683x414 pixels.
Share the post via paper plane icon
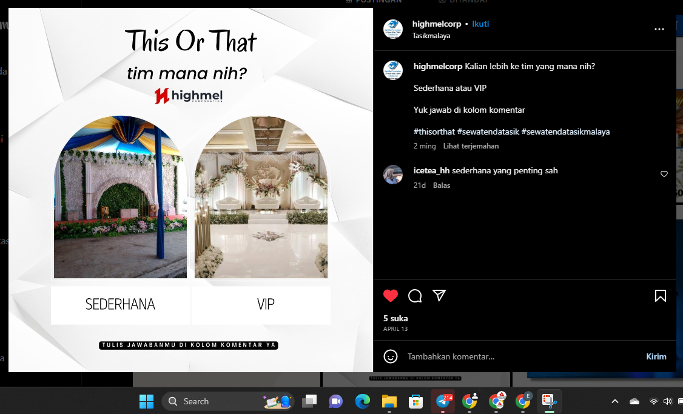click(439, 295)
